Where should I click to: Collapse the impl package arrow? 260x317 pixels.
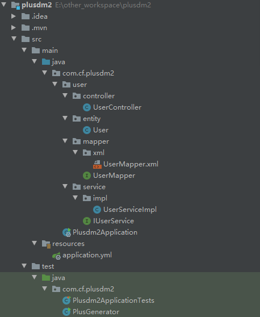point(76,198)
